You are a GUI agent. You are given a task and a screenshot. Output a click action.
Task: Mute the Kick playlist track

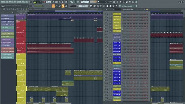(25, 42)
